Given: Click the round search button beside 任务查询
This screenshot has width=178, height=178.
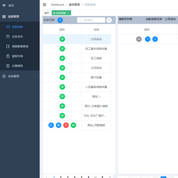Looking at the screenshot, I should (109, 20).
